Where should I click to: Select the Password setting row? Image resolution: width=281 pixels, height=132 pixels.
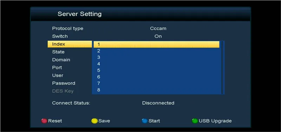(x=70, y=83)
